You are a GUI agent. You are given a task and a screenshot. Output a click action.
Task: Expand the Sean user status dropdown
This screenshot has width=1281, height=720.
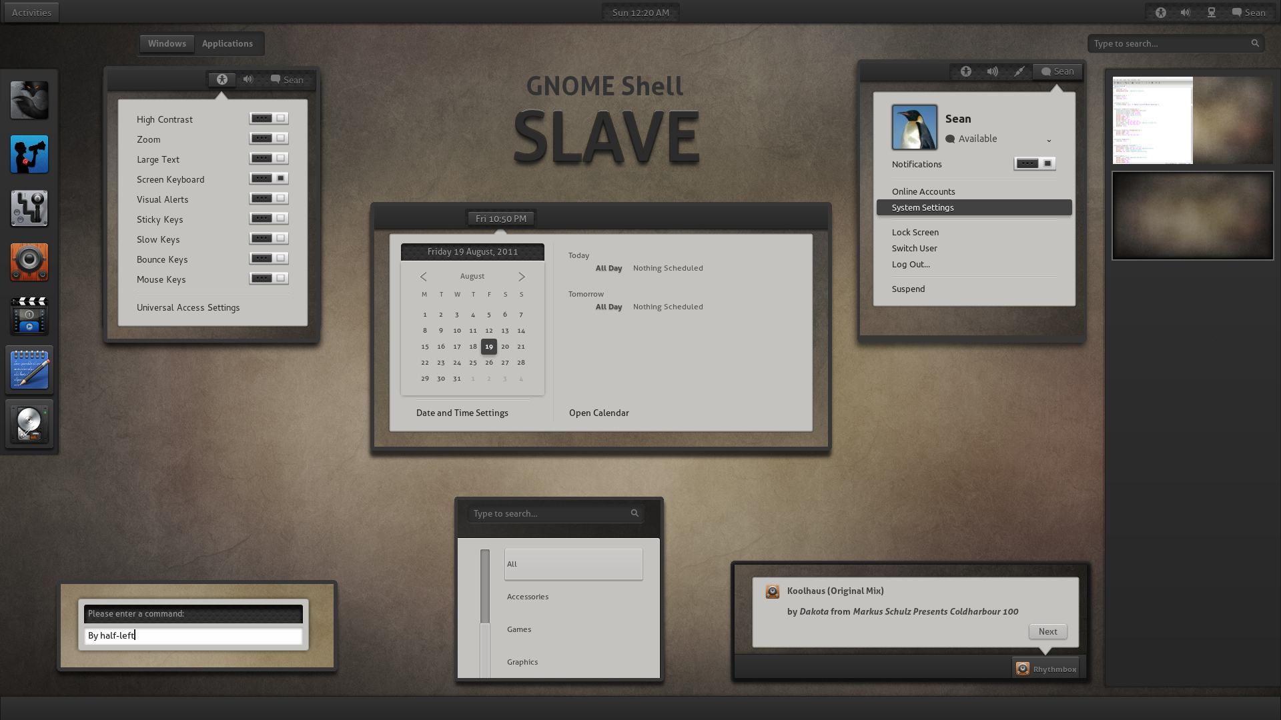point(1049,141)
